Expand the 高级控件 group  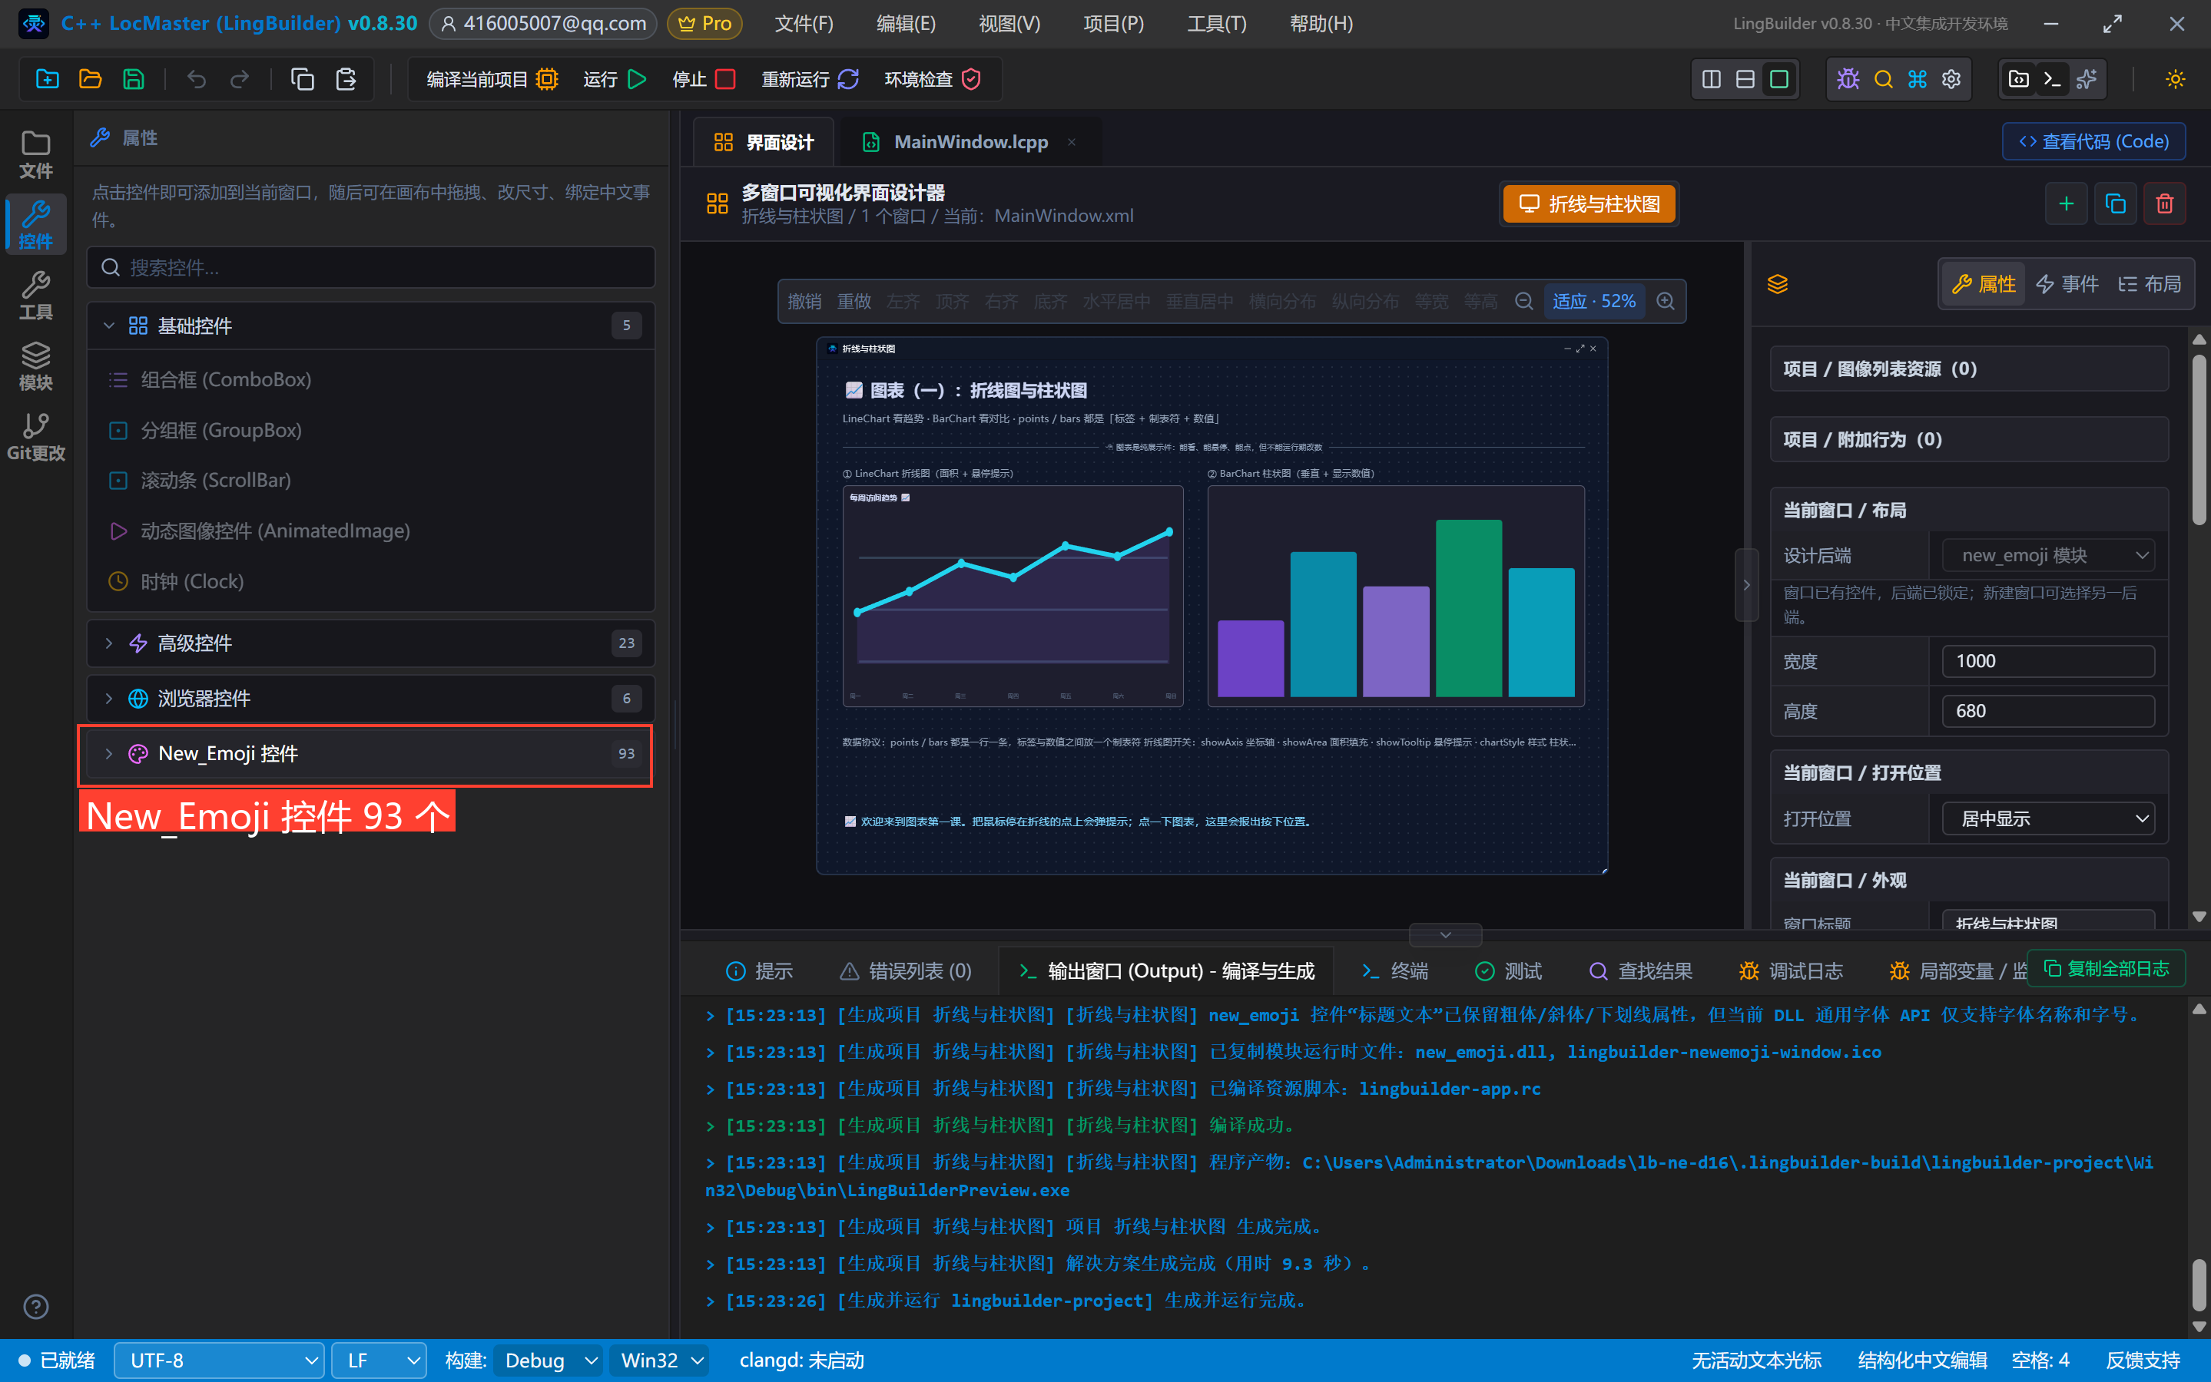371,643
